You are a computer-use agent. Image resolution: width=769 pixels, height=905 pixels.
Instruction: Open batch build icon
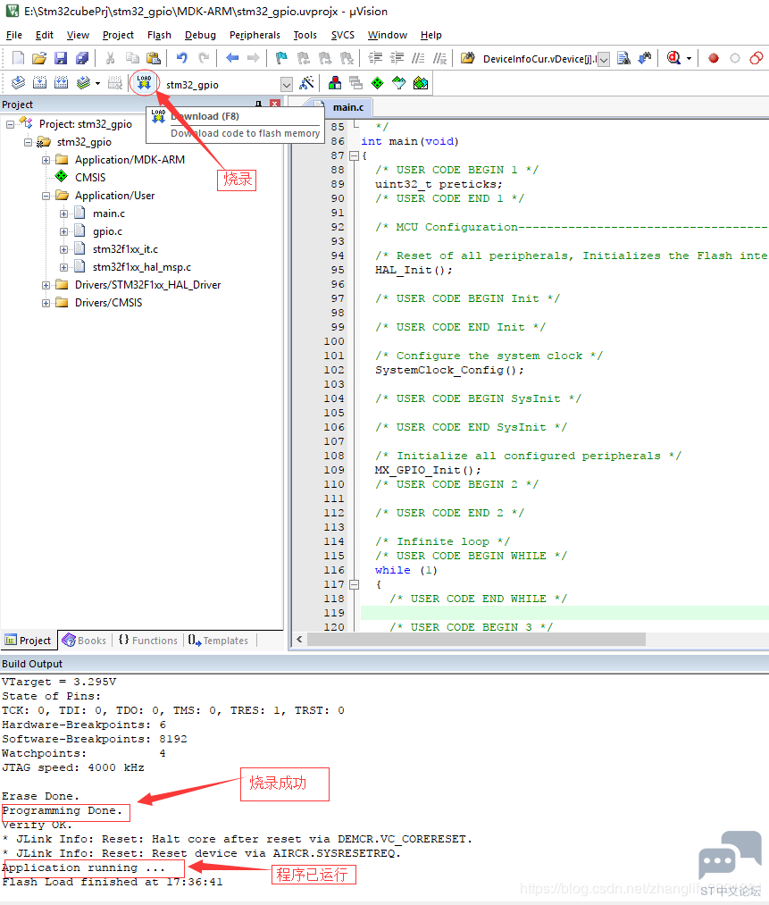pyautogui.click(x=84, y=83)
